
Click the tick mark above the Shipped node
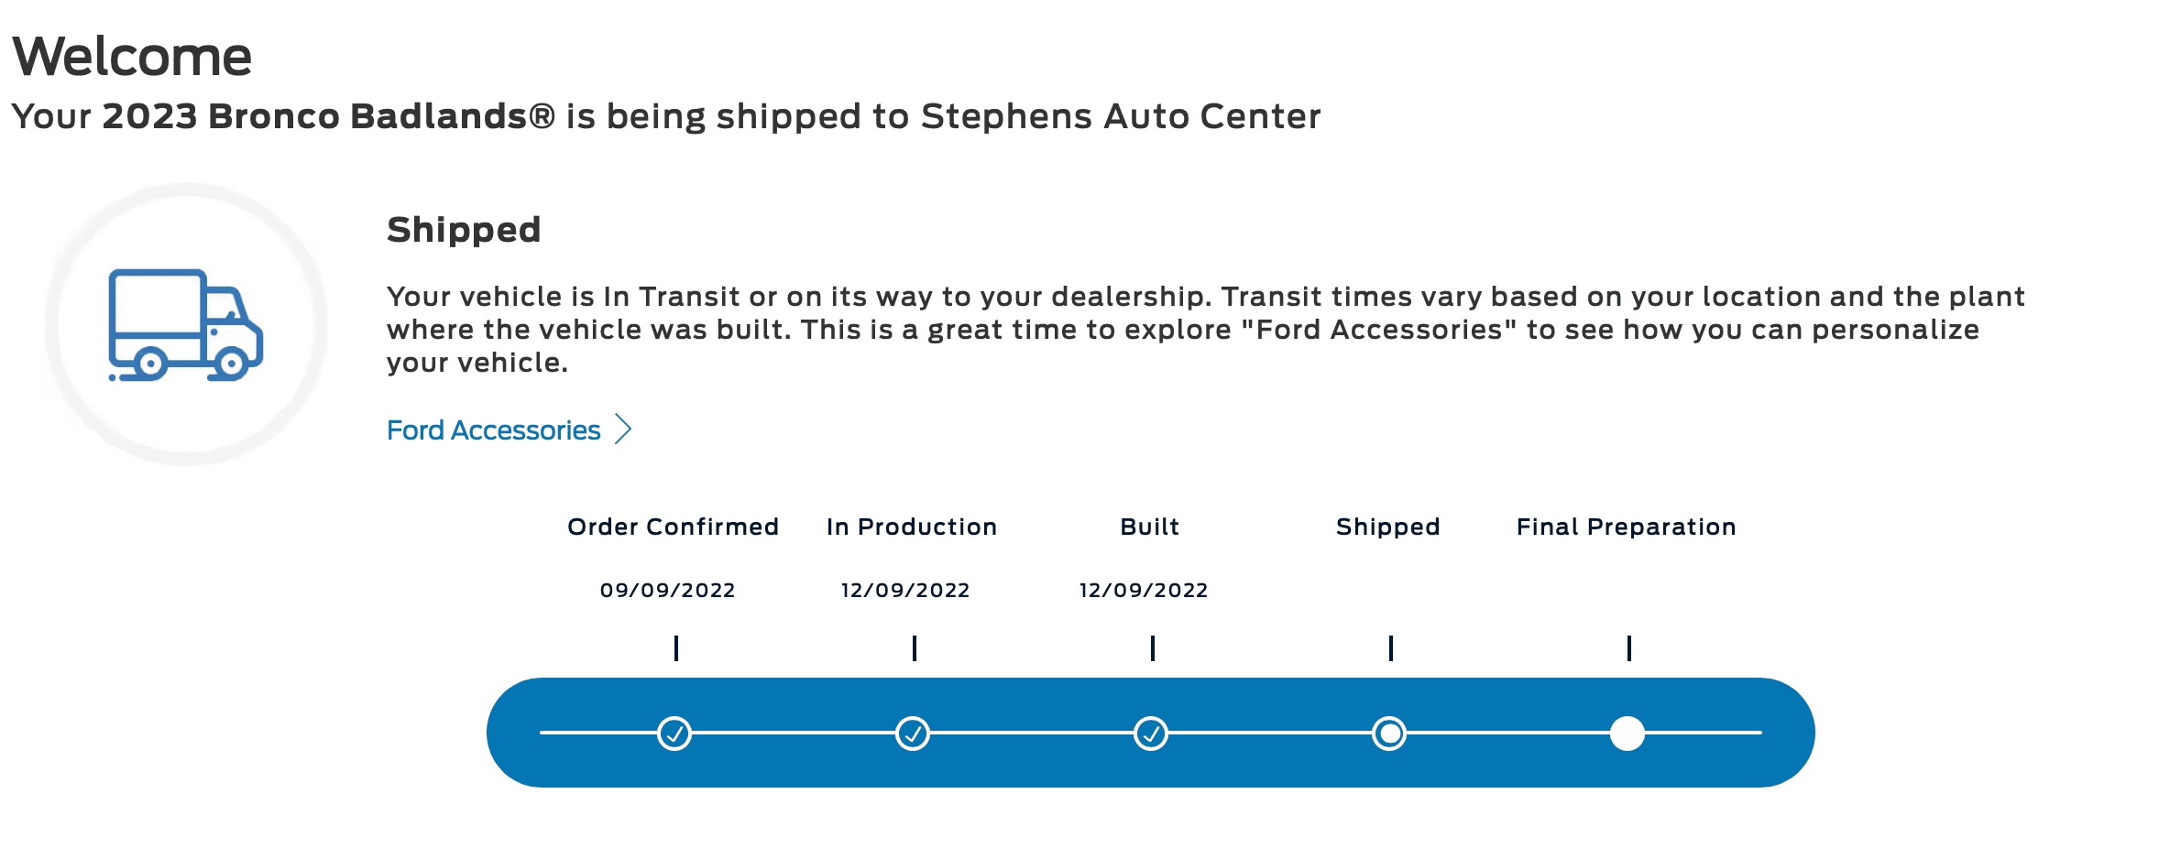(1391, 648)
